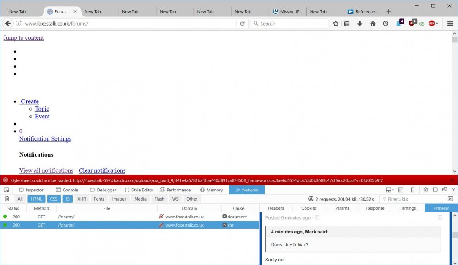This screenshot has height=265, width=458.
Task: Switch to the Console panel
Action: click(x=67, y=190)
